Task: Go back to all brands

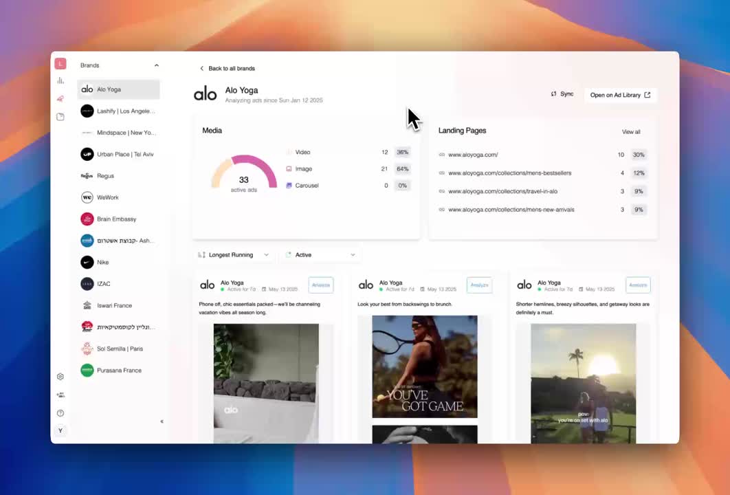Action: point(228,69)
